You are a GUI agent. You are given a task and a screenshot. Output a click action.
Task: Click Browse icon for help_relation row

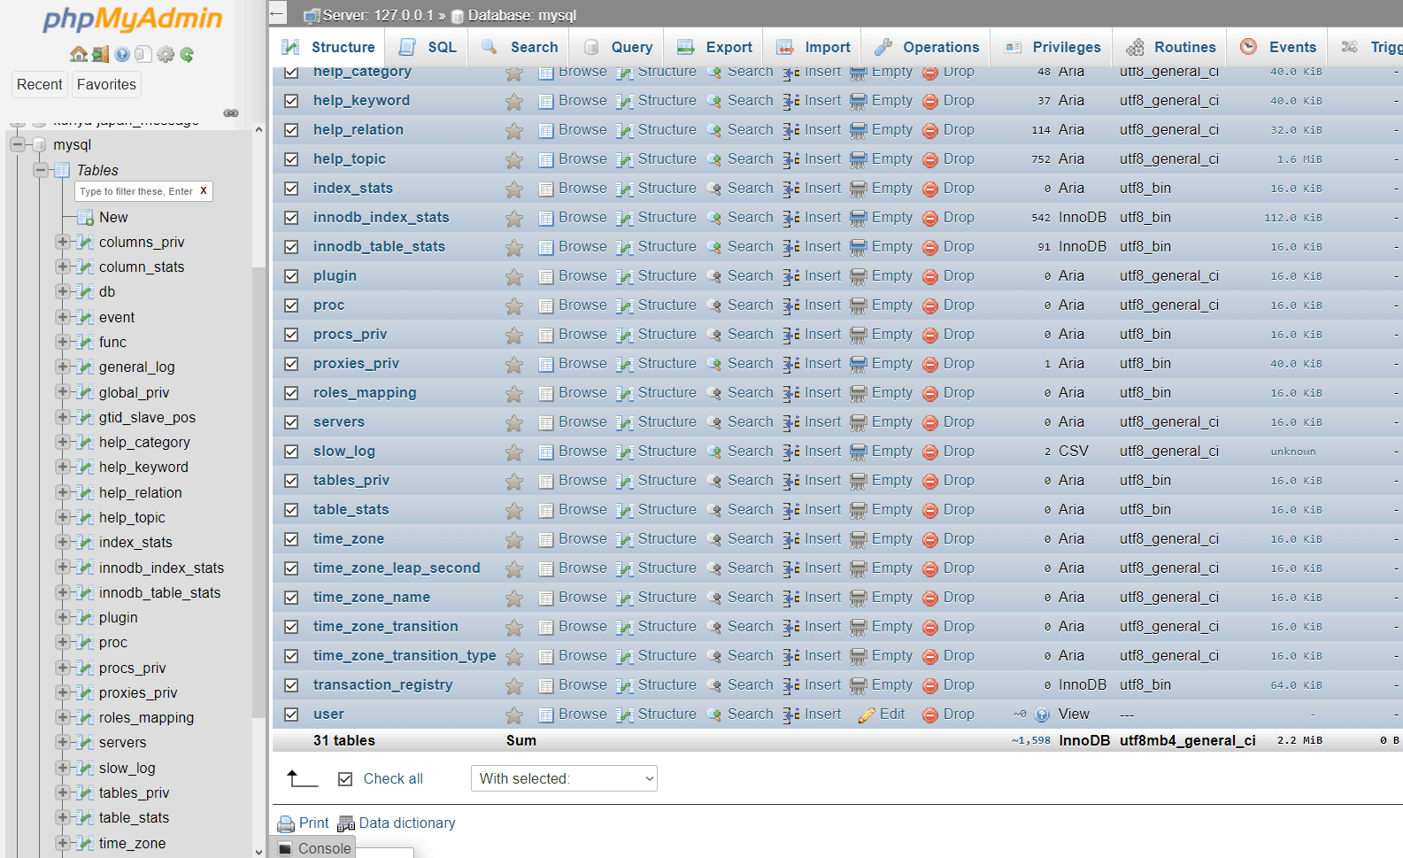tap(546, 130)
